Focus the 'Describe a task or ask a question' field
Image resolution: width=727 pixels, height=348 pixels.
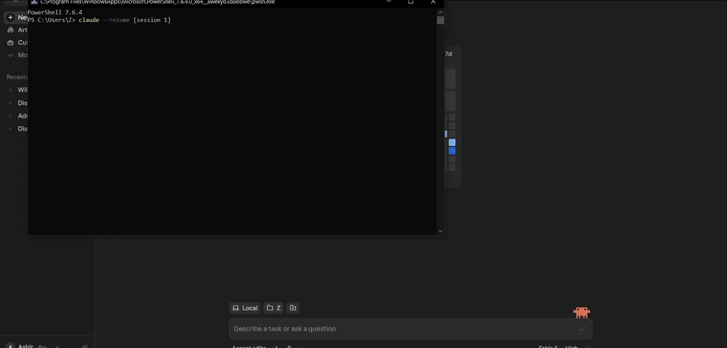pyautogui.click(x=410, y=329)
